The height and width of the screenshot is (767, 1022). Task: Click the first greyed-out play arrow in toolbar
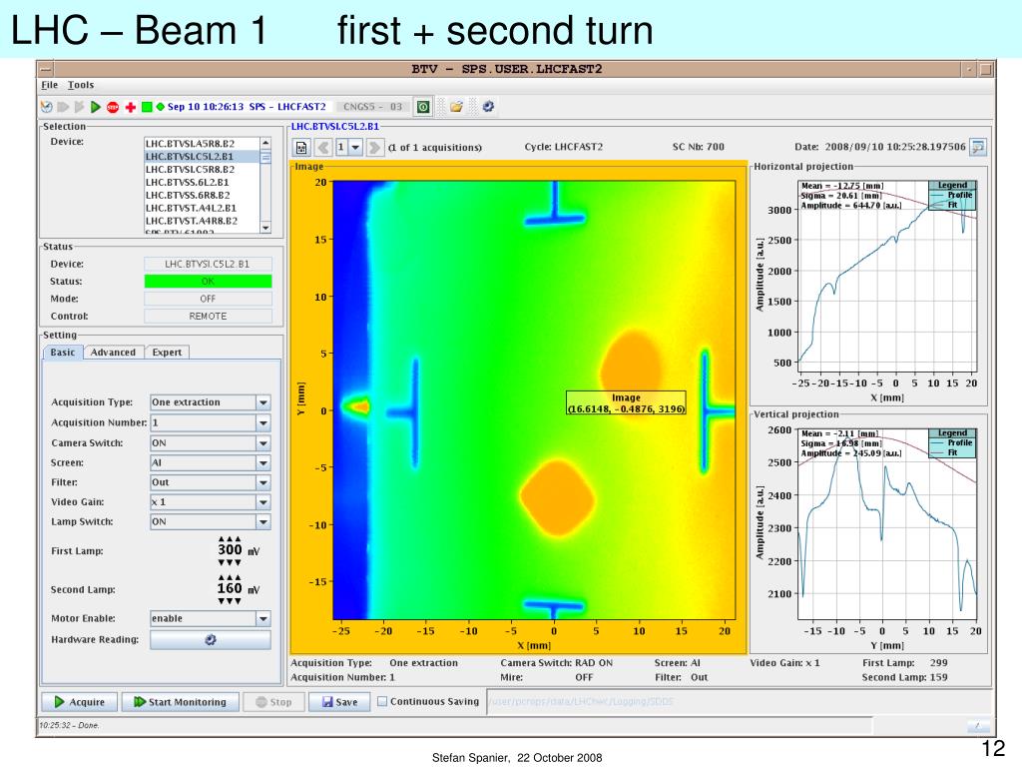pyautogui.click(x=63, y=106)
